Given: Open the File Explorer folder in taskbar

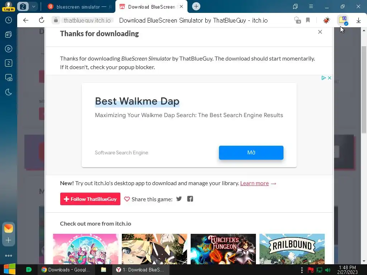Looking at the screenshot, I should tap(104, 270).
